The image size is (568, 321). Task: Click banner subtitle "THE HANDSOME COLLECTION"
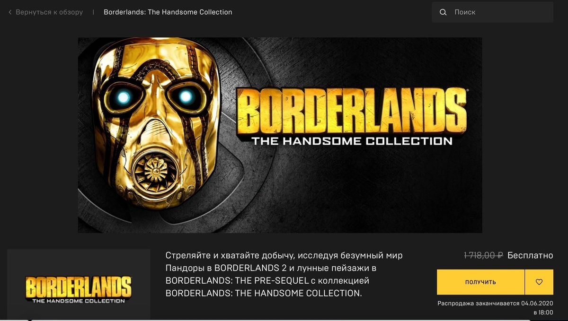click(352, 140)
